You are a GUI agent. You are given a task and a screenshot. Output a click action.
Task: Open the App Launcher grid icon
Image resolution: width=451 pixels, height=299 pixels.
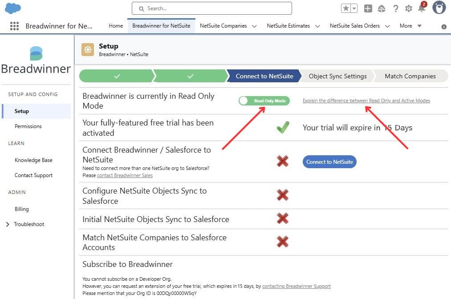click(x=14, y=26)
